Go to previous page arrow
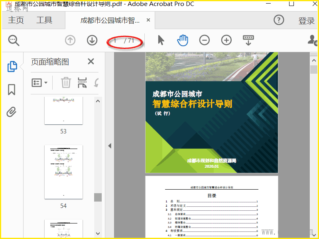 pyautogui.click(x=70, y=40)
